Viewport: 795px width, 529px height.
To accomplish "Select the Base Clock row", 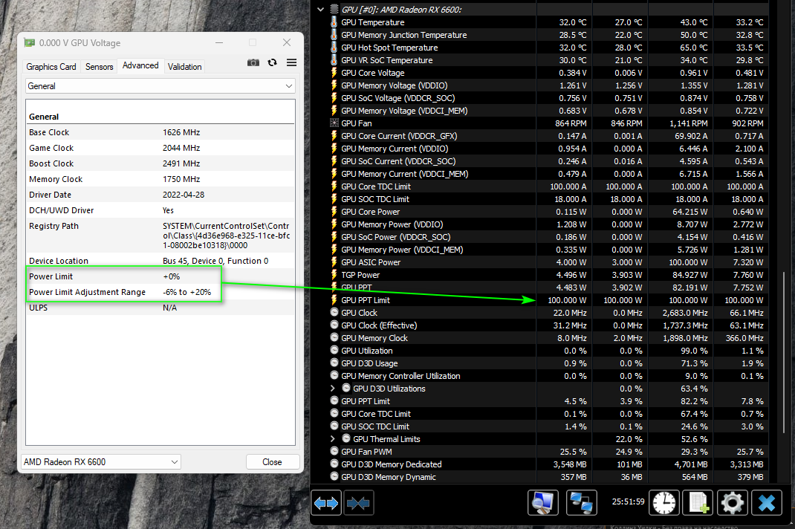I will (x=160, y=132).
